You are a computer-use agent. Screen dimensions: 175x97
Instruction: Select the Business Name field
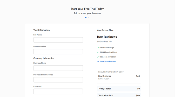58,68
